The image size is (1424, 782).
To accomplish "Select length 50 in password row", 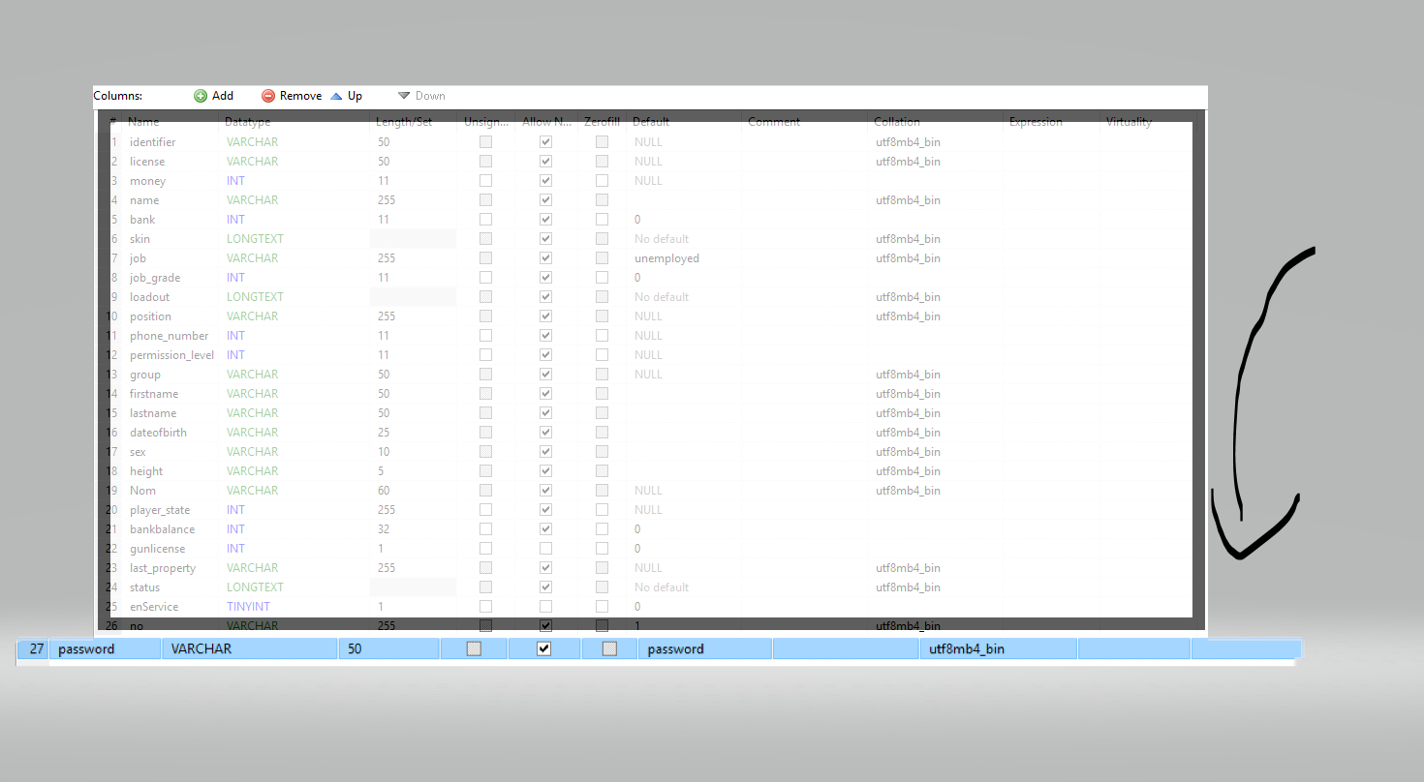I will coord(388,649).
